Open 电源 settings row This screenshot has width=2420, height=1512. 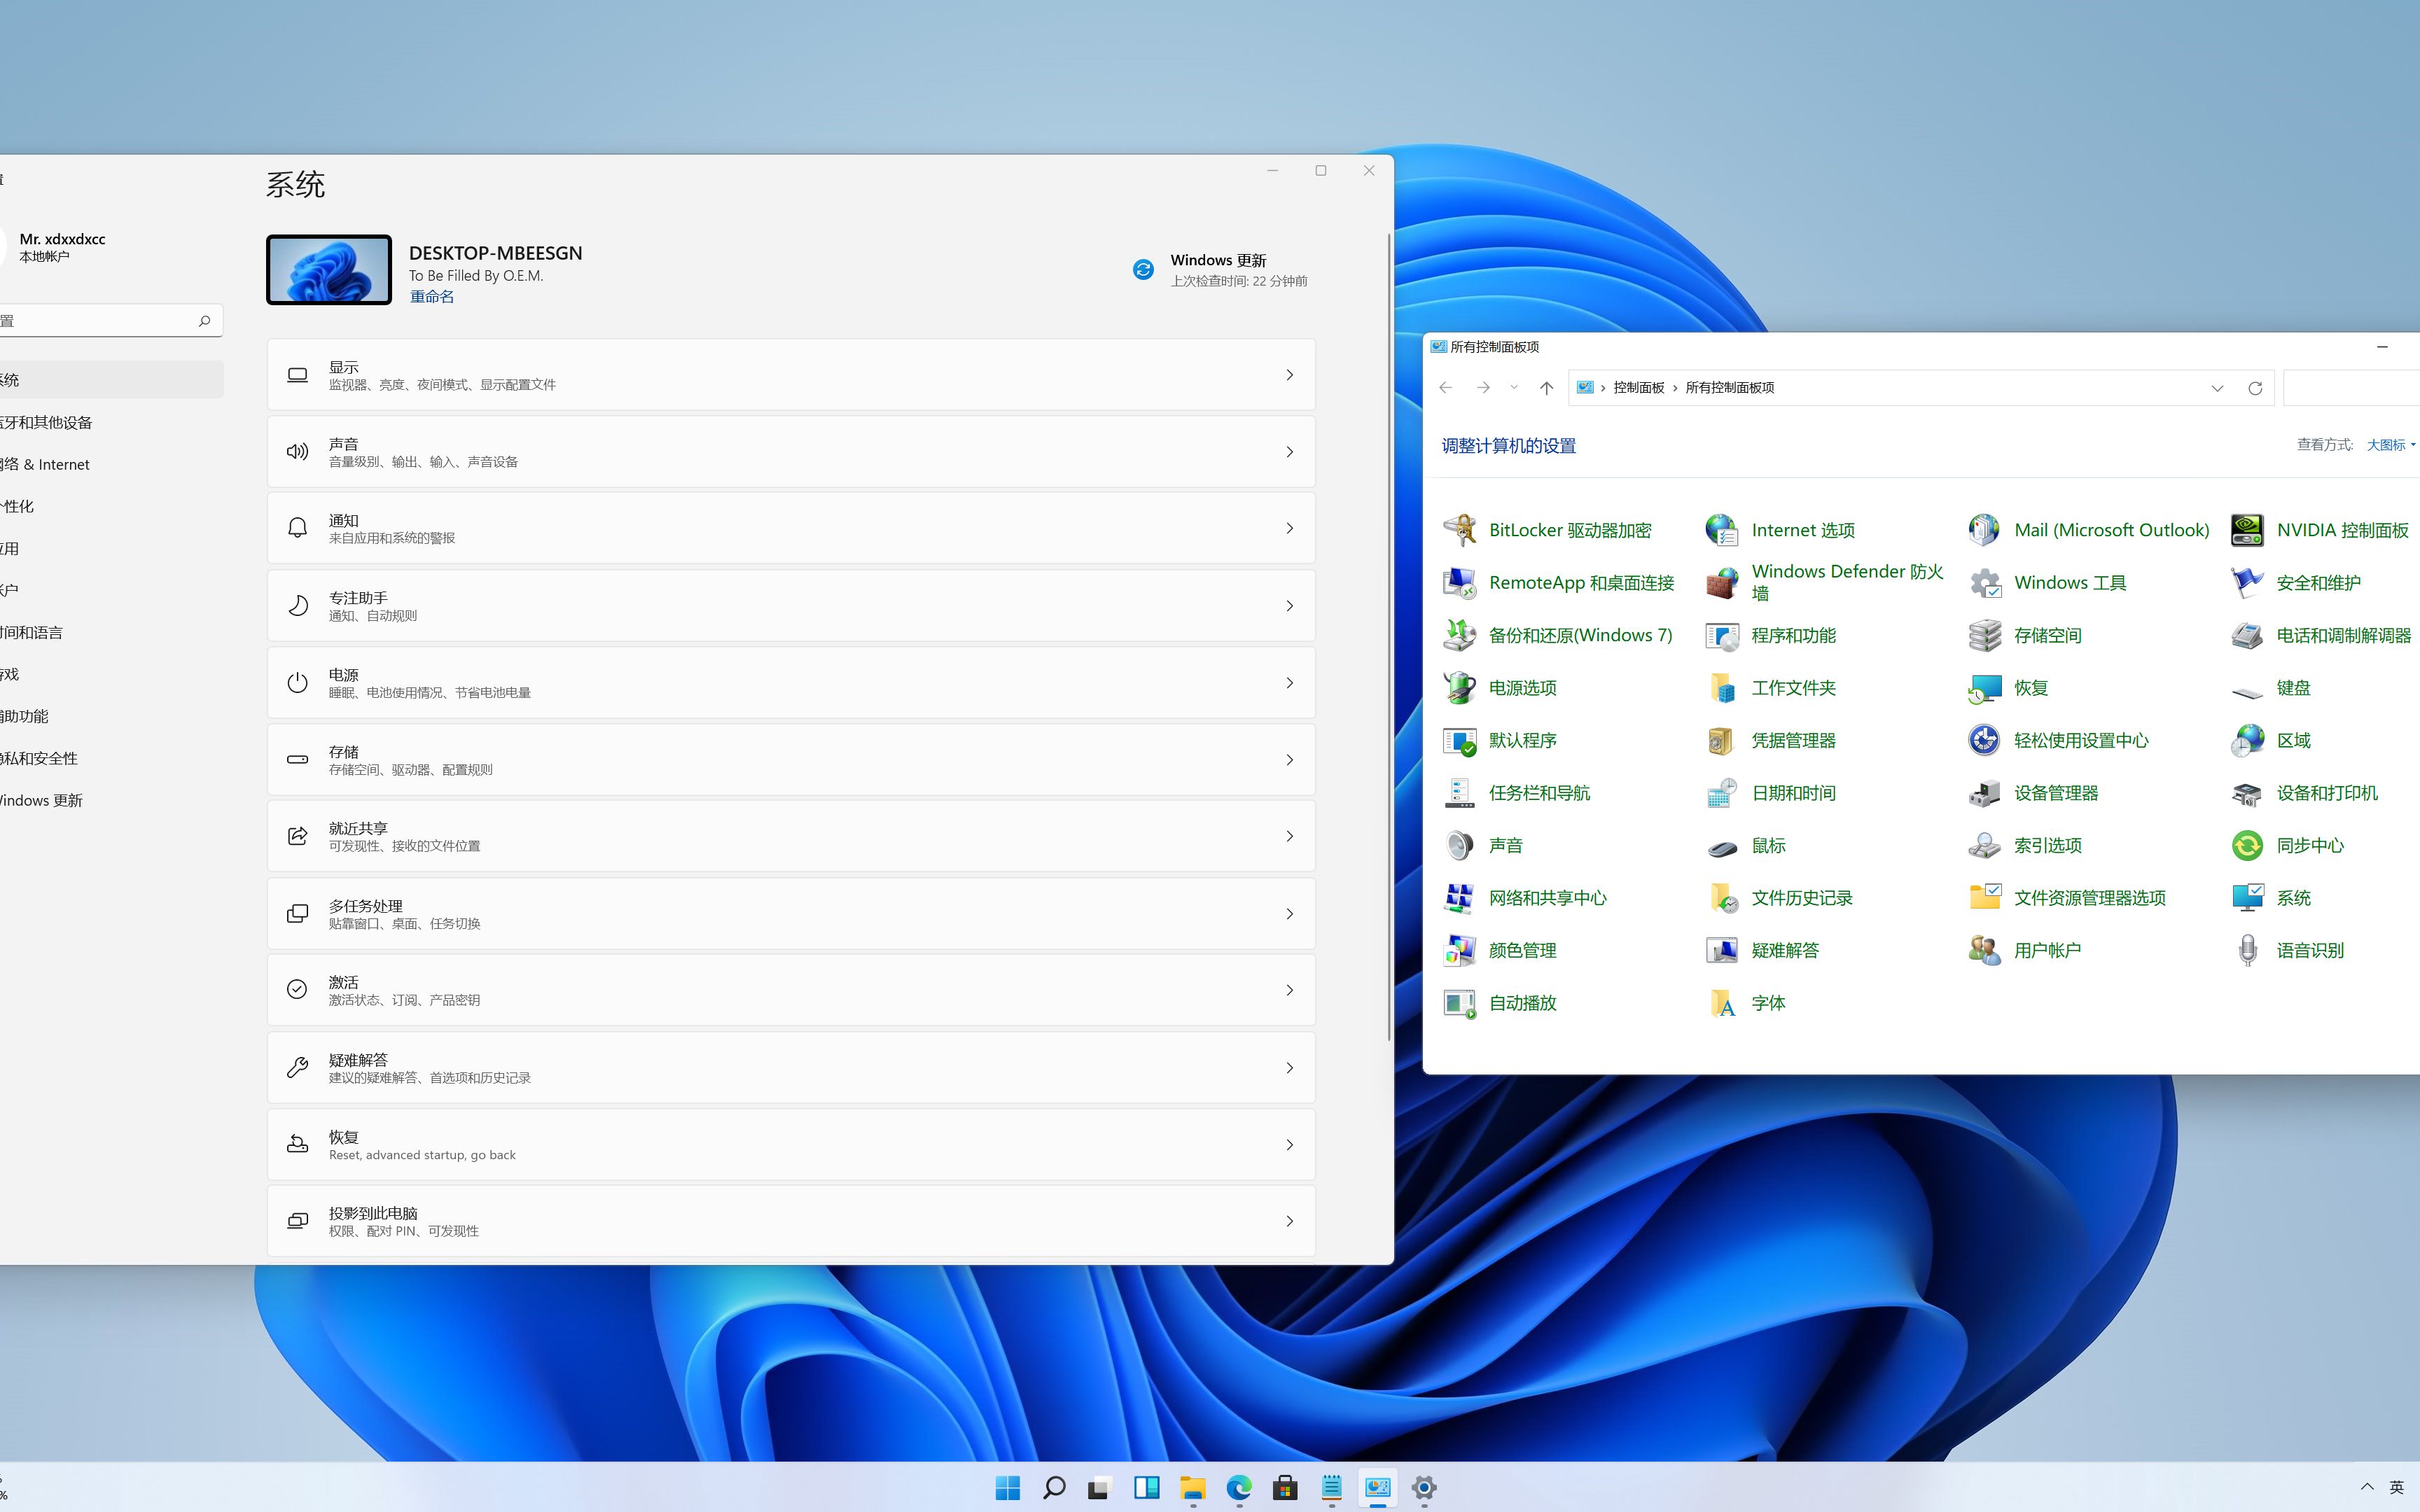791,683
